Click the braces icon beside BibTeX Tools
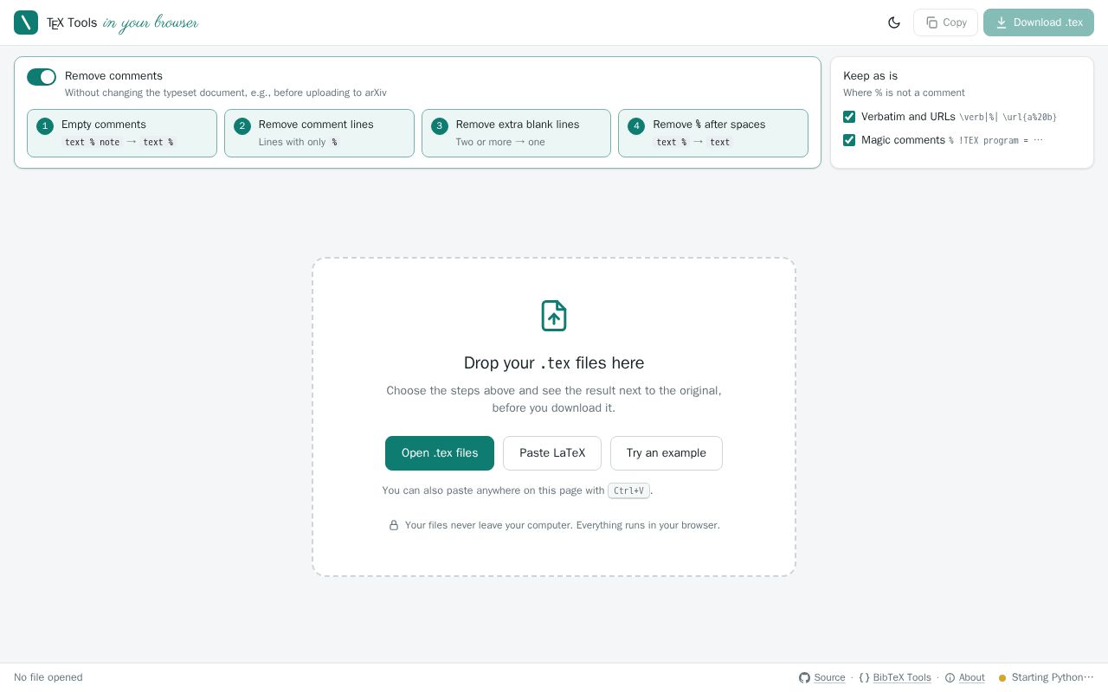Screen dimensions: 1108x692 [864, 677]
